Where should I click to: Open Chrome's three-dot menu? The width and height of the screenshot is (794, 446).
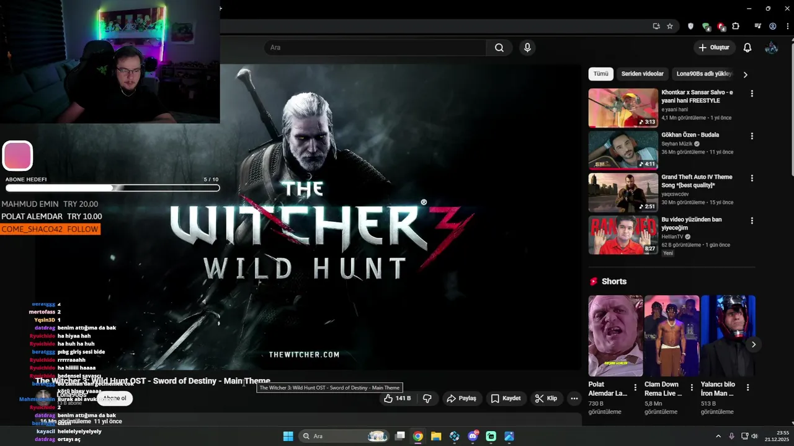click(x=787, y=26)
